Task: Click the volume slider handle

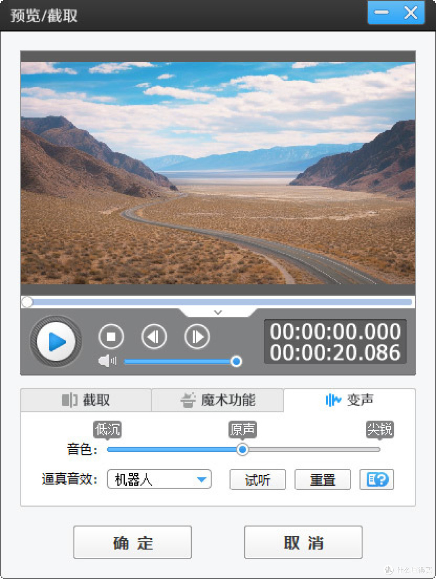Action: (x=236, y=361)
